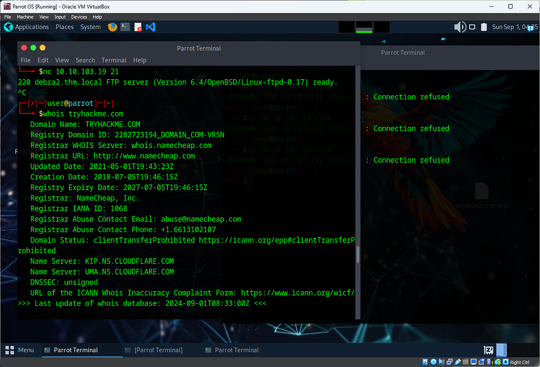Click VirtualBox hard disk activity icon
540x367 pixels.
click(425, 362)
